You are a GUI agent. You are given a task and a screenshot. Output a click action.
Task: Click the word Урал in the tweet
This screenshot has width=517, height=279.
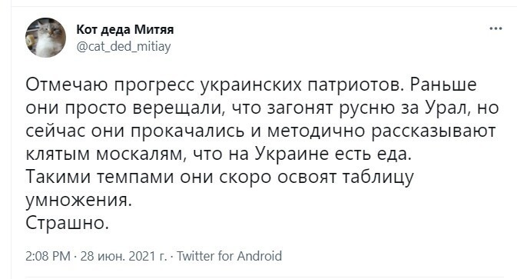pos(446,108)
